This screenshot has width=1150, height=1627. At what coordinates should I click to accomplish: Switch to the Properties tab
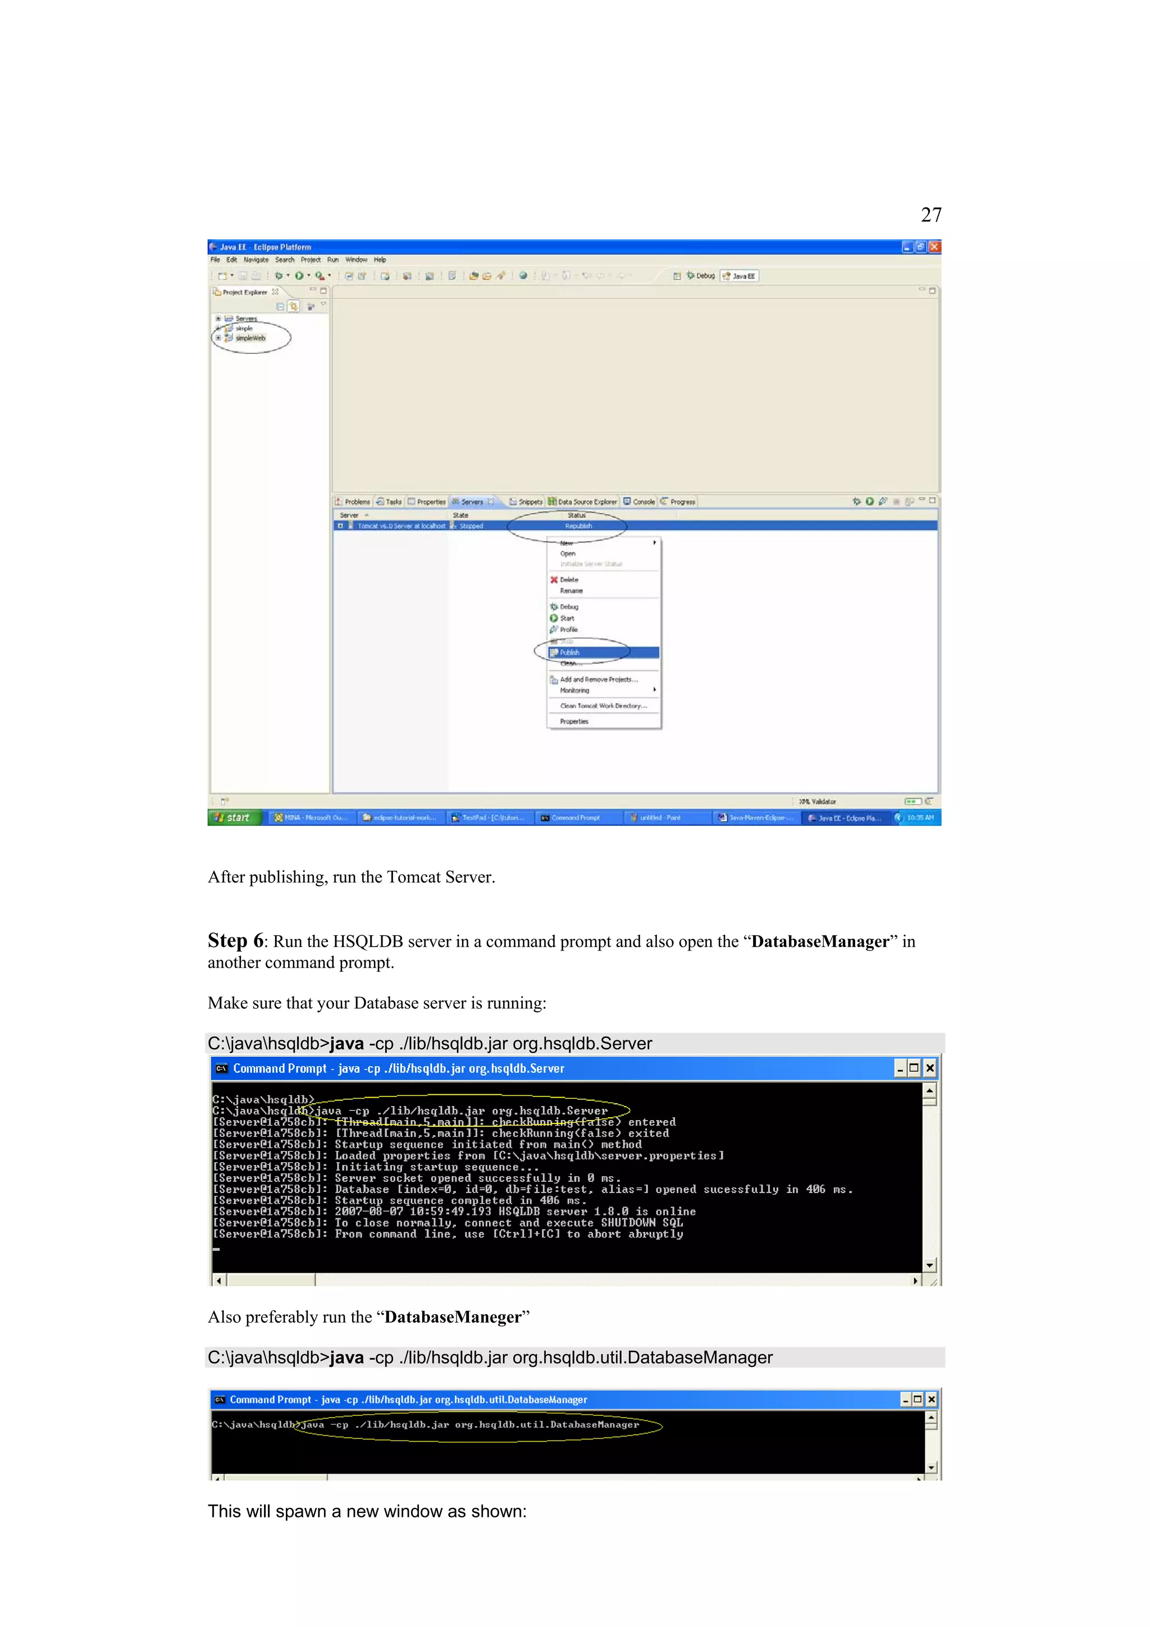tap(427, 502)
